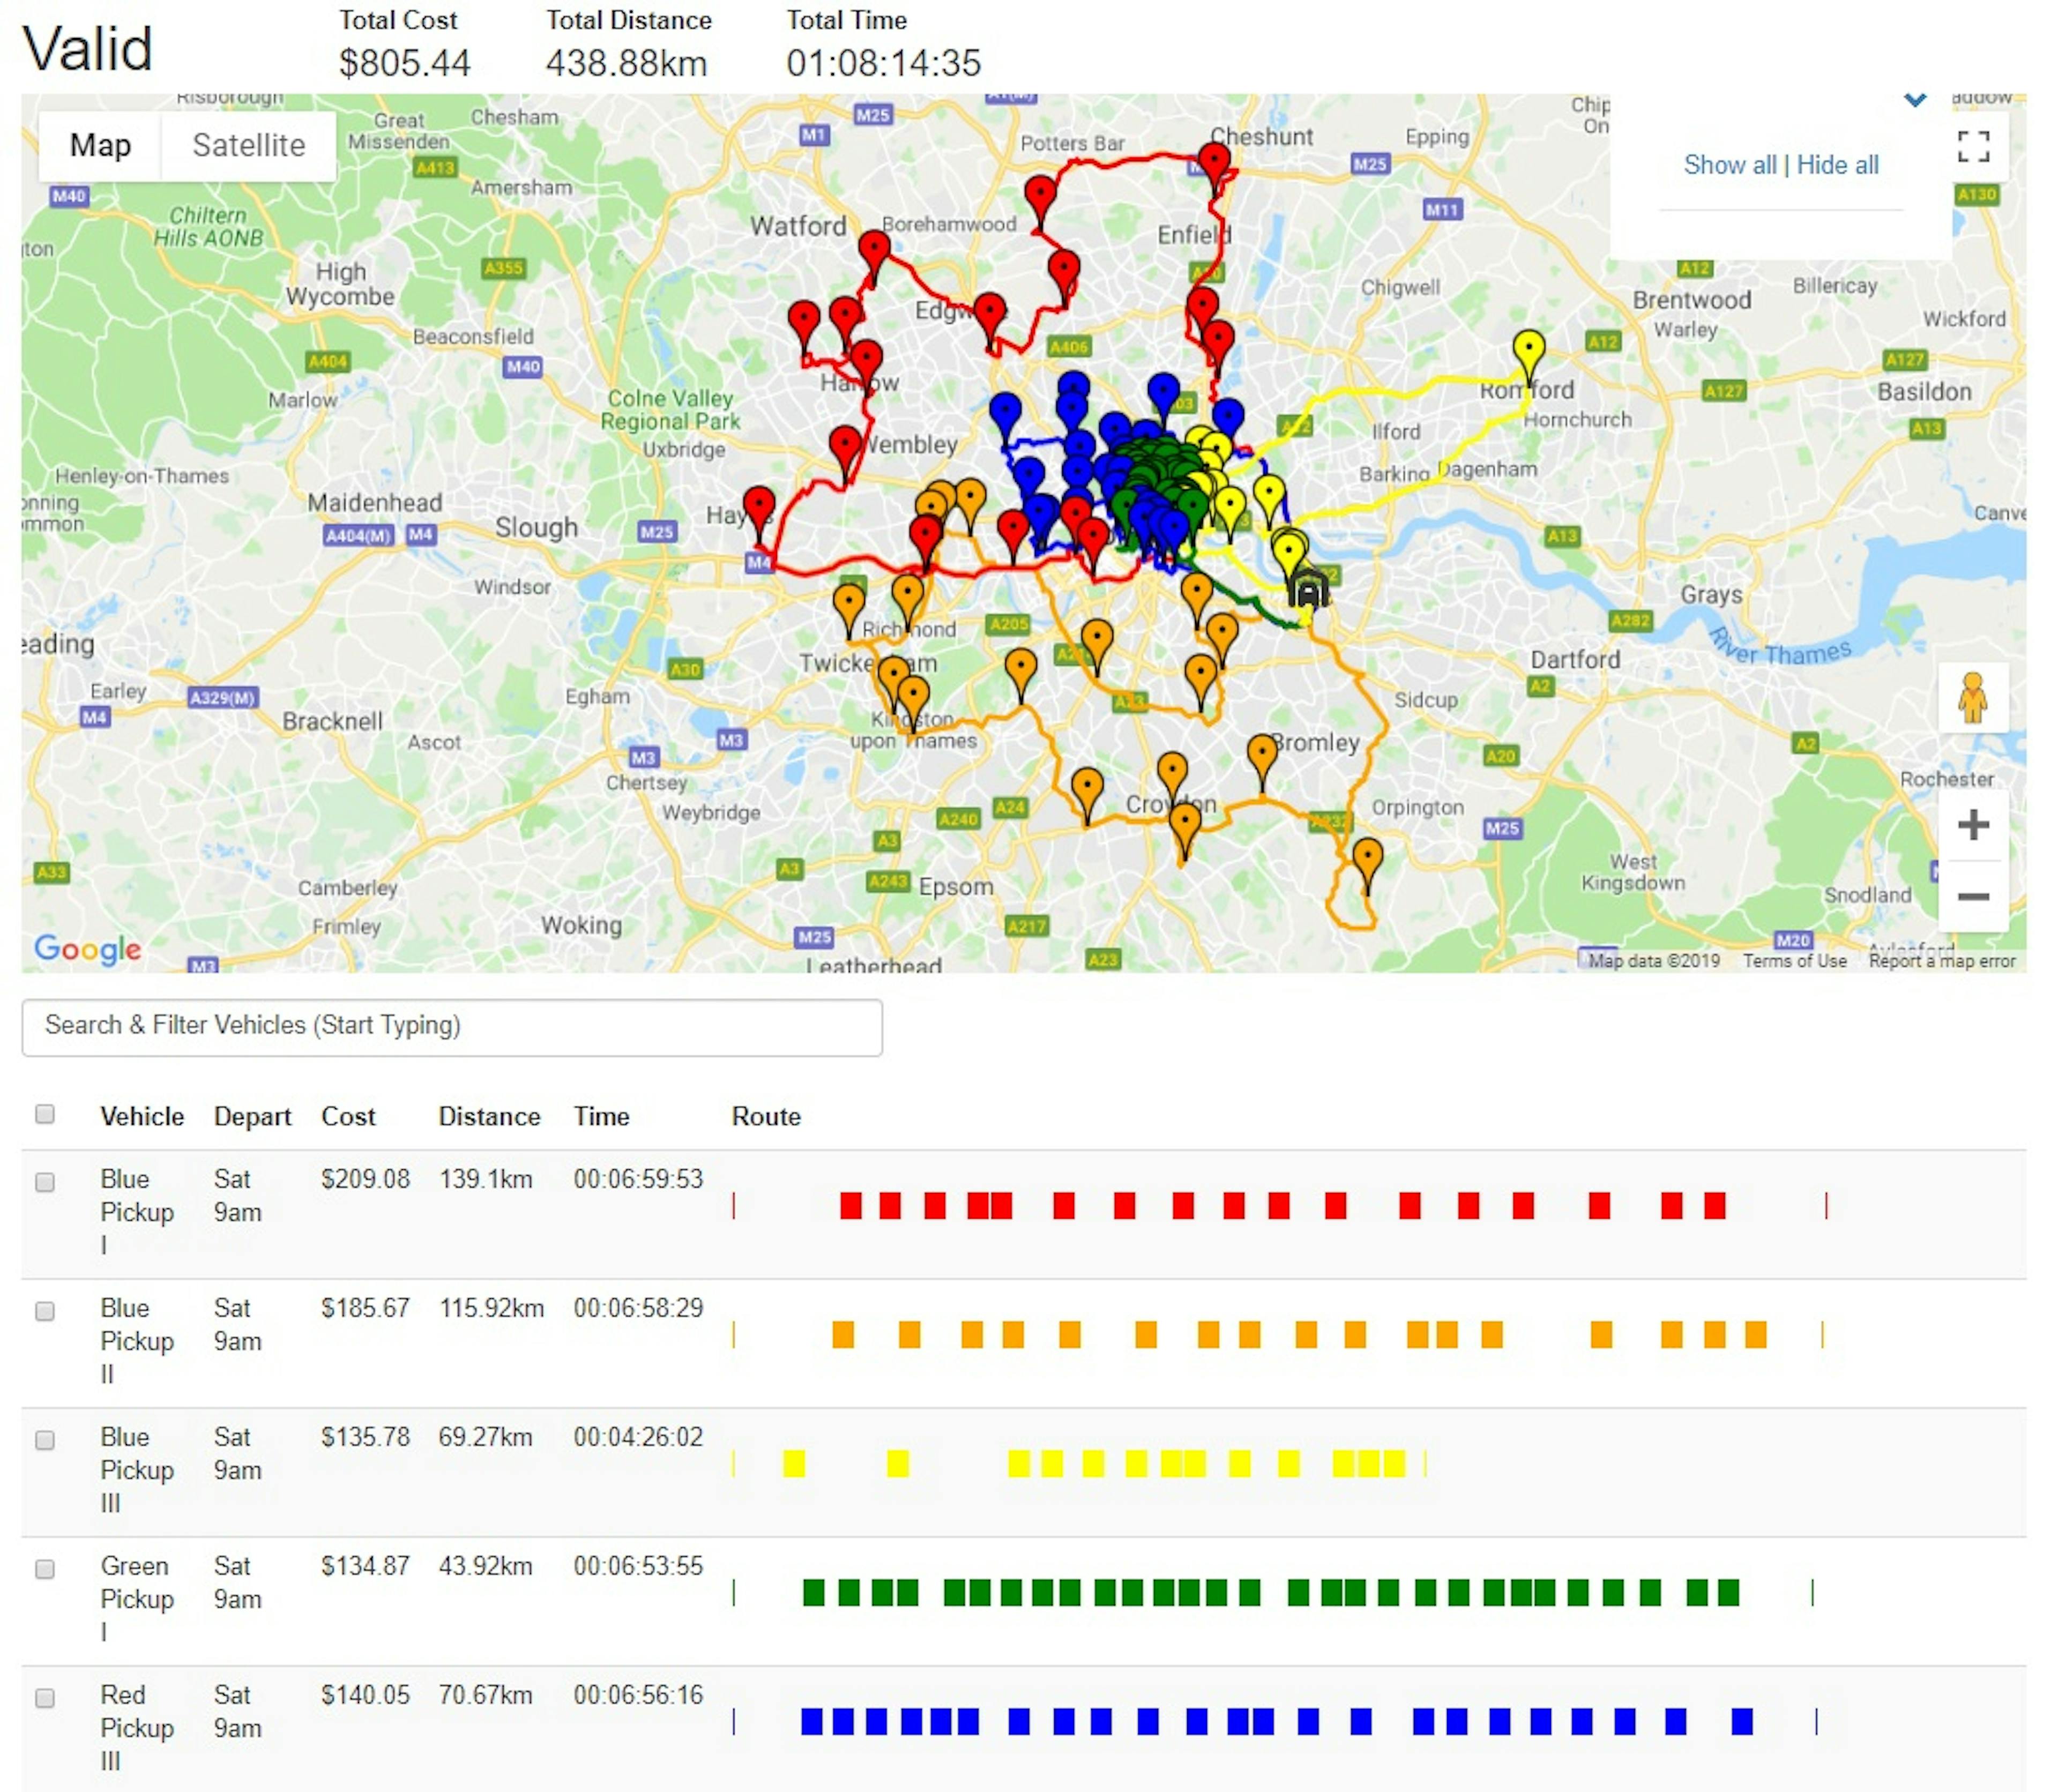Check the Green Pickup I row checkbox
Viewport: 2058px width, 1792px height.
coord(45,1568)
